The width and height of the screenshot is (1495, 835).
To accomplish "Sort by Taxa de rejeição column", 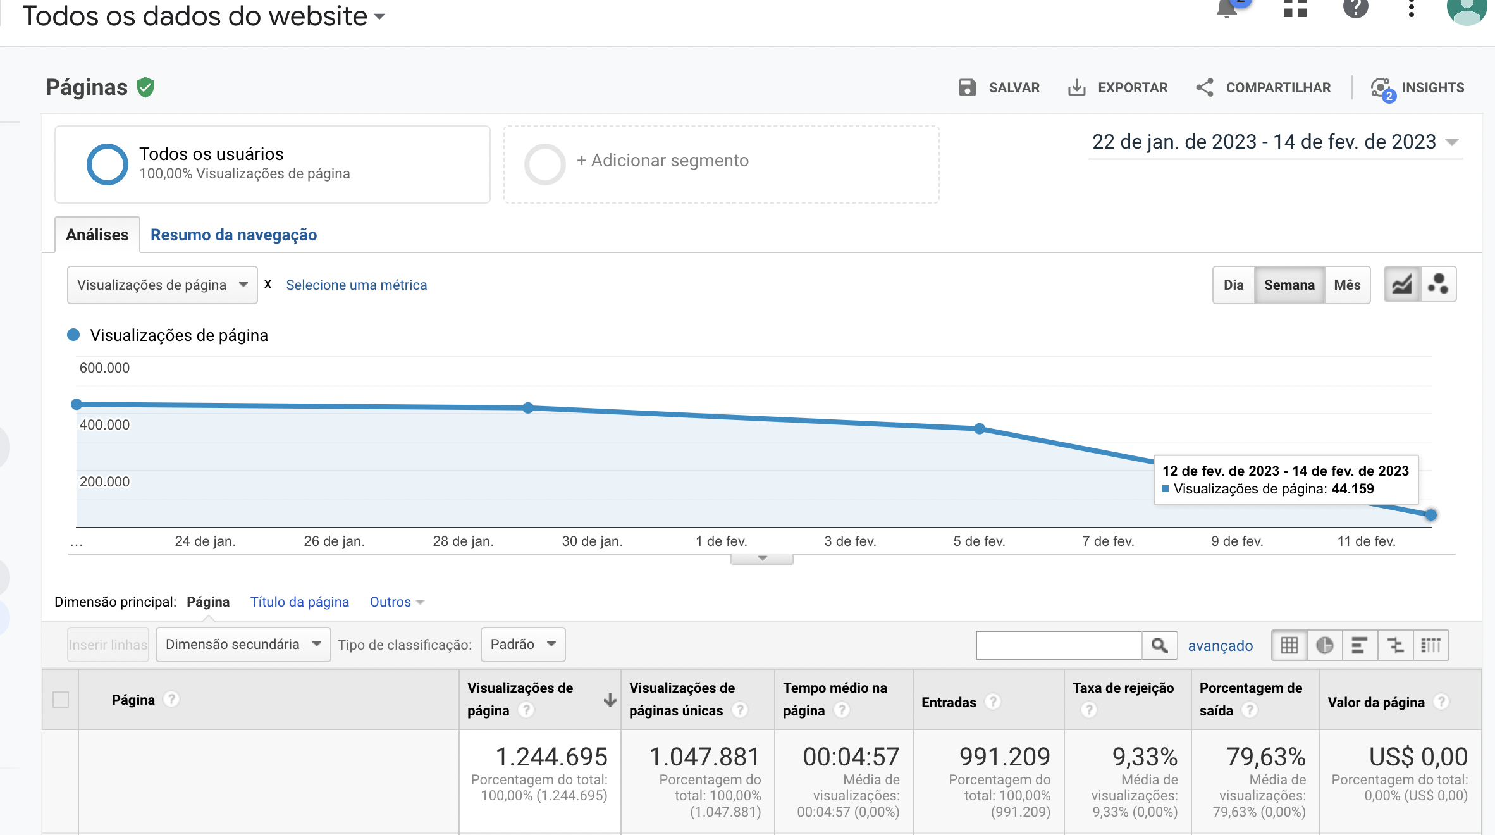I will click(1123, 688).
